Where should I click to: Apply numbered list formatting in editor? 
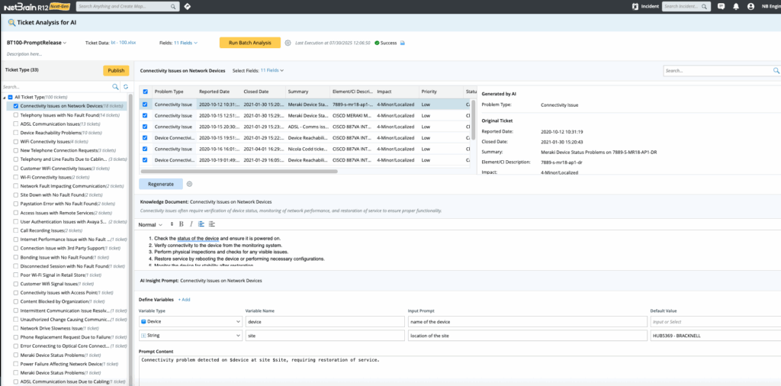point(201,224)
